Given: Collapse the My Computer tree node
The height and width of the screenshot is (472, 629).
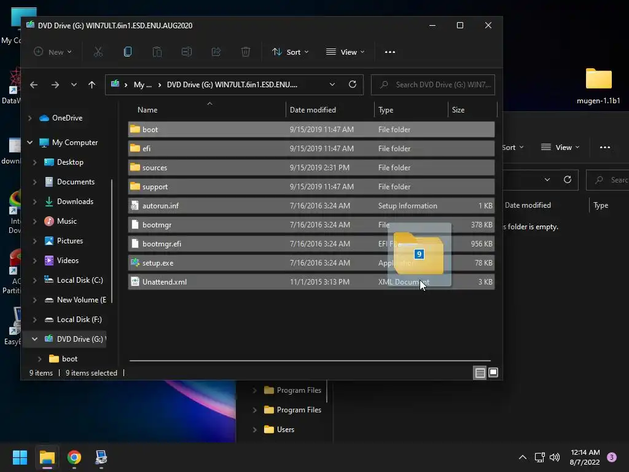Looking at the screenshot, I should (29, 143).
